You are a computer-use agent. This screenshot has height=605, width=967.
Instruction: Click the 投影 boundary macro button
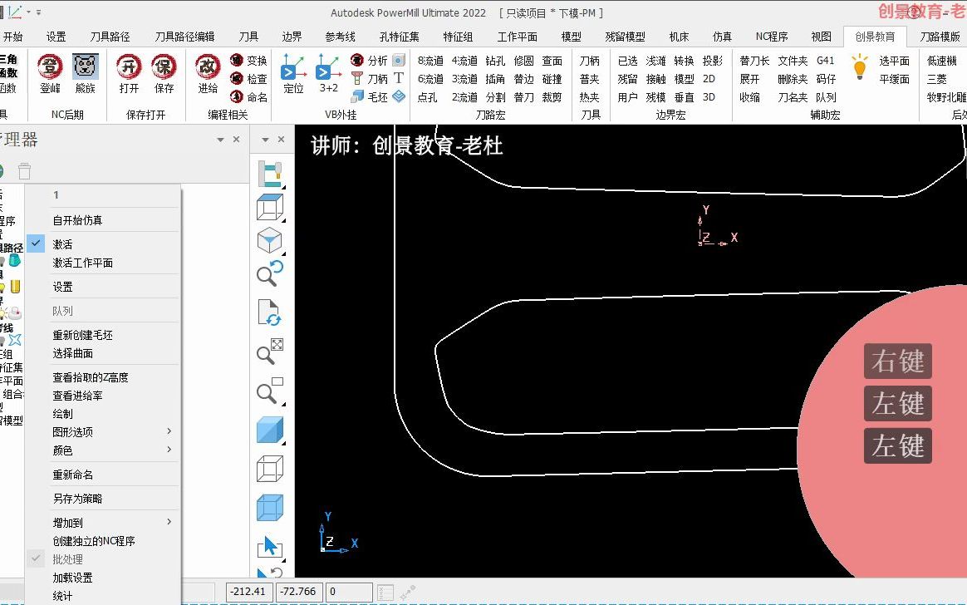coord(712,61)
